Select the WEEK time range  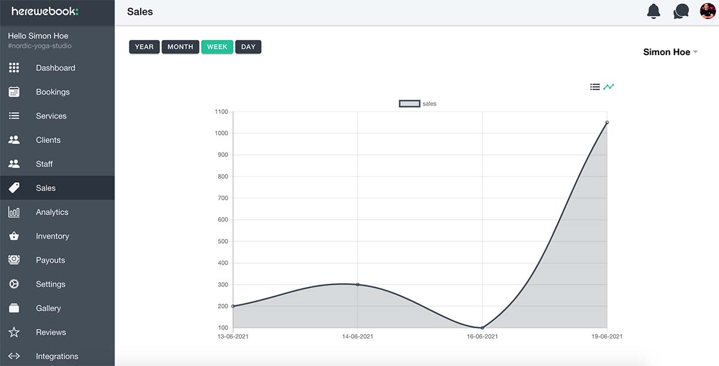[x=217, y=47]
